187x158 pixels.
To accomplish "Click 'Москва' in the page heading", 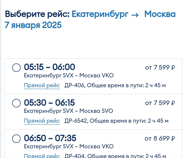I will coord(160,14).
